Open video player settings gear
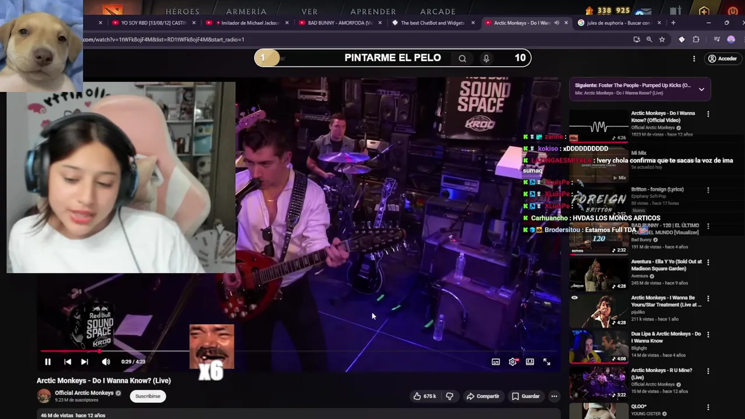745x419 pixels. click(513, 362)
